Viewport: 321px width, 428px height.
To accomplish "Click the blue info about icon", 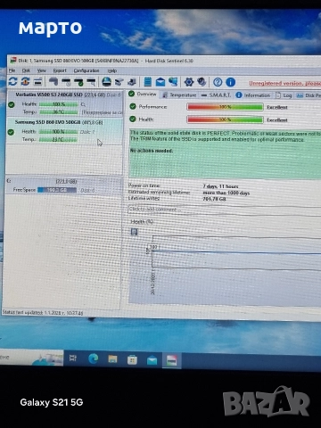I will point(230,82).
